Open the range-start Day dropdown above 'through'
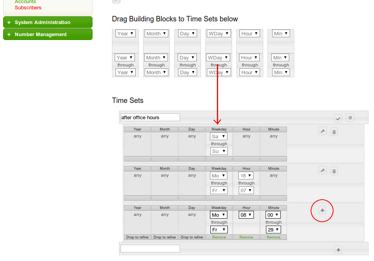 click(187, 58)
